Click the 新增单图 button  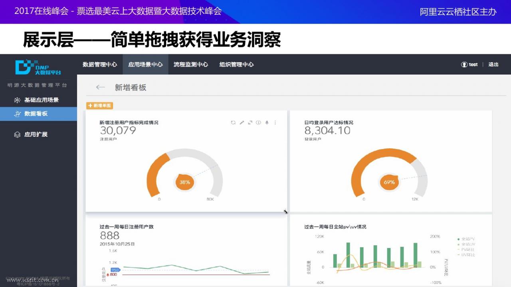tap(100, 106)
